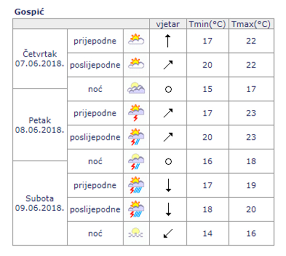Select the Četvrtak 07.06.2018. day cell
Image resolution: width=286 pixels, height=256 pixels.
point(40,59)
